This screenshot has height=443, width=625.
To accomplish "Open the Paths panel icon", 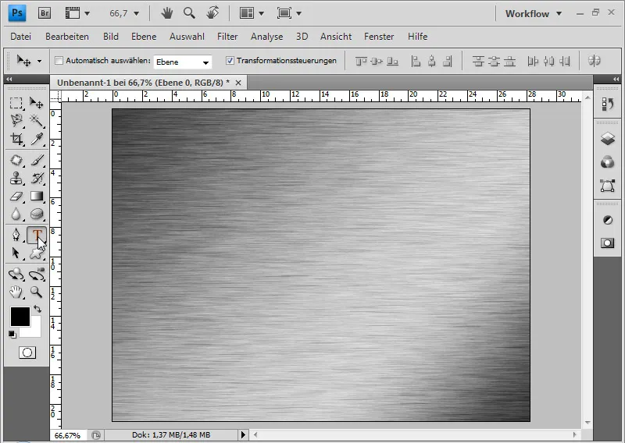I will pyautogui.click(x=608, y=186).
